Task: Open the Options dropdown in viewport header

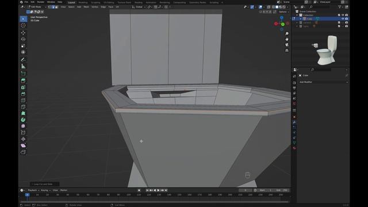Action: tap(284, 11)
